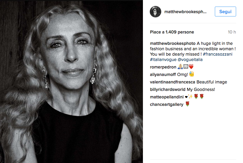Click the rose emoji in chanceartgallery's comment
The height and width of the screenshot is (163, 243).
click(188, 104)
